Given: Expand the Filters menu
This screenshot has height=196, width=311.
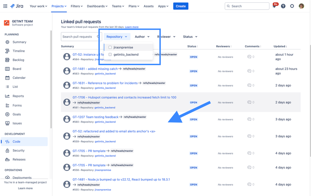Looking at the screenshot, I should click(x=77, y=6).
